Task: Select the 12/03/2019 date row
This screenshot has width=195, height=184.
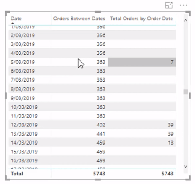Action: pos(92,125)
